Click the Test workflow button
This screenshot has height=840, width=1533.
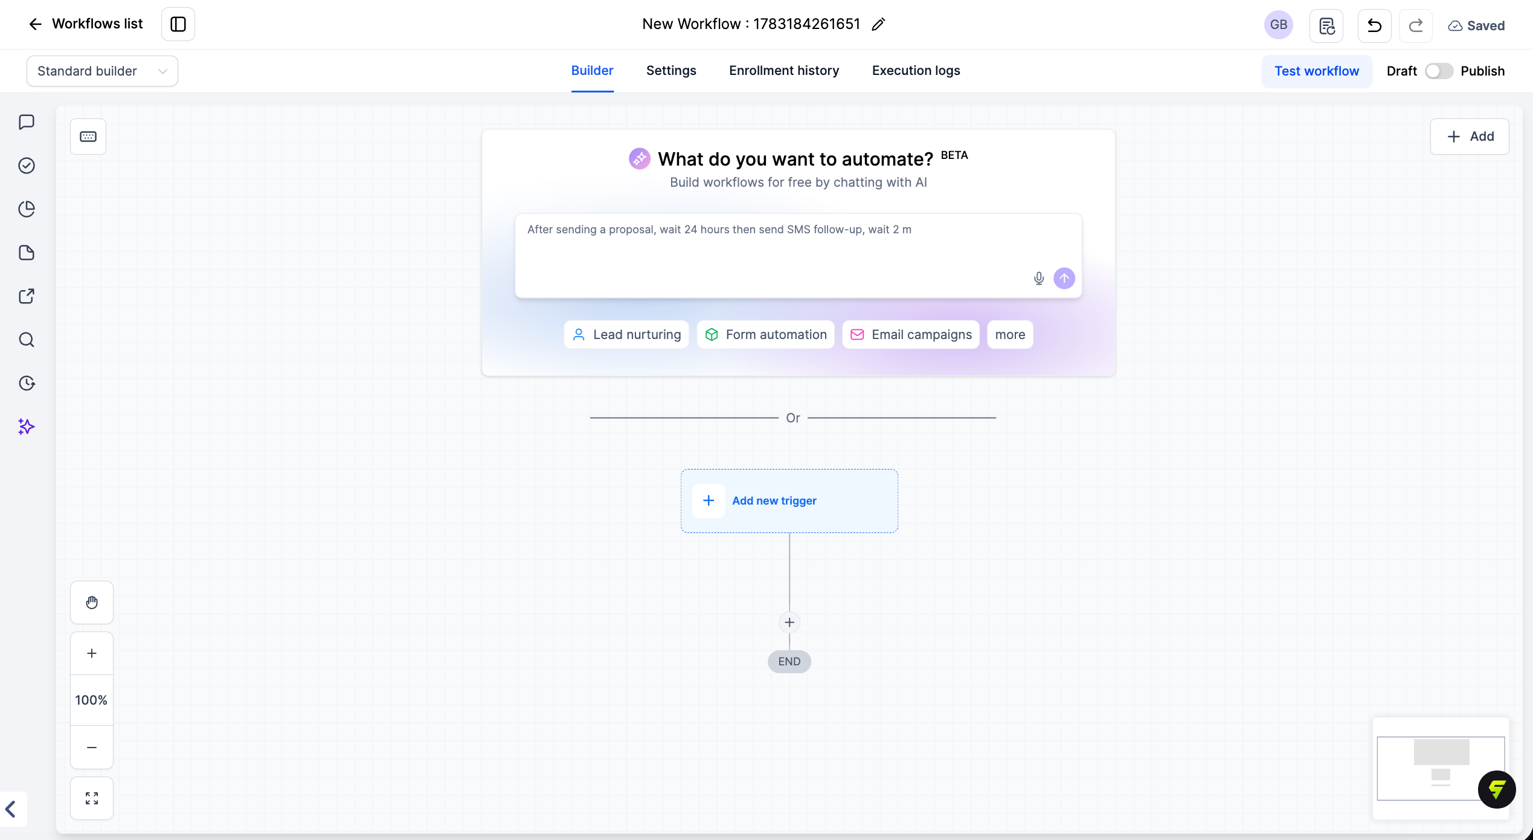[1317, 71]
